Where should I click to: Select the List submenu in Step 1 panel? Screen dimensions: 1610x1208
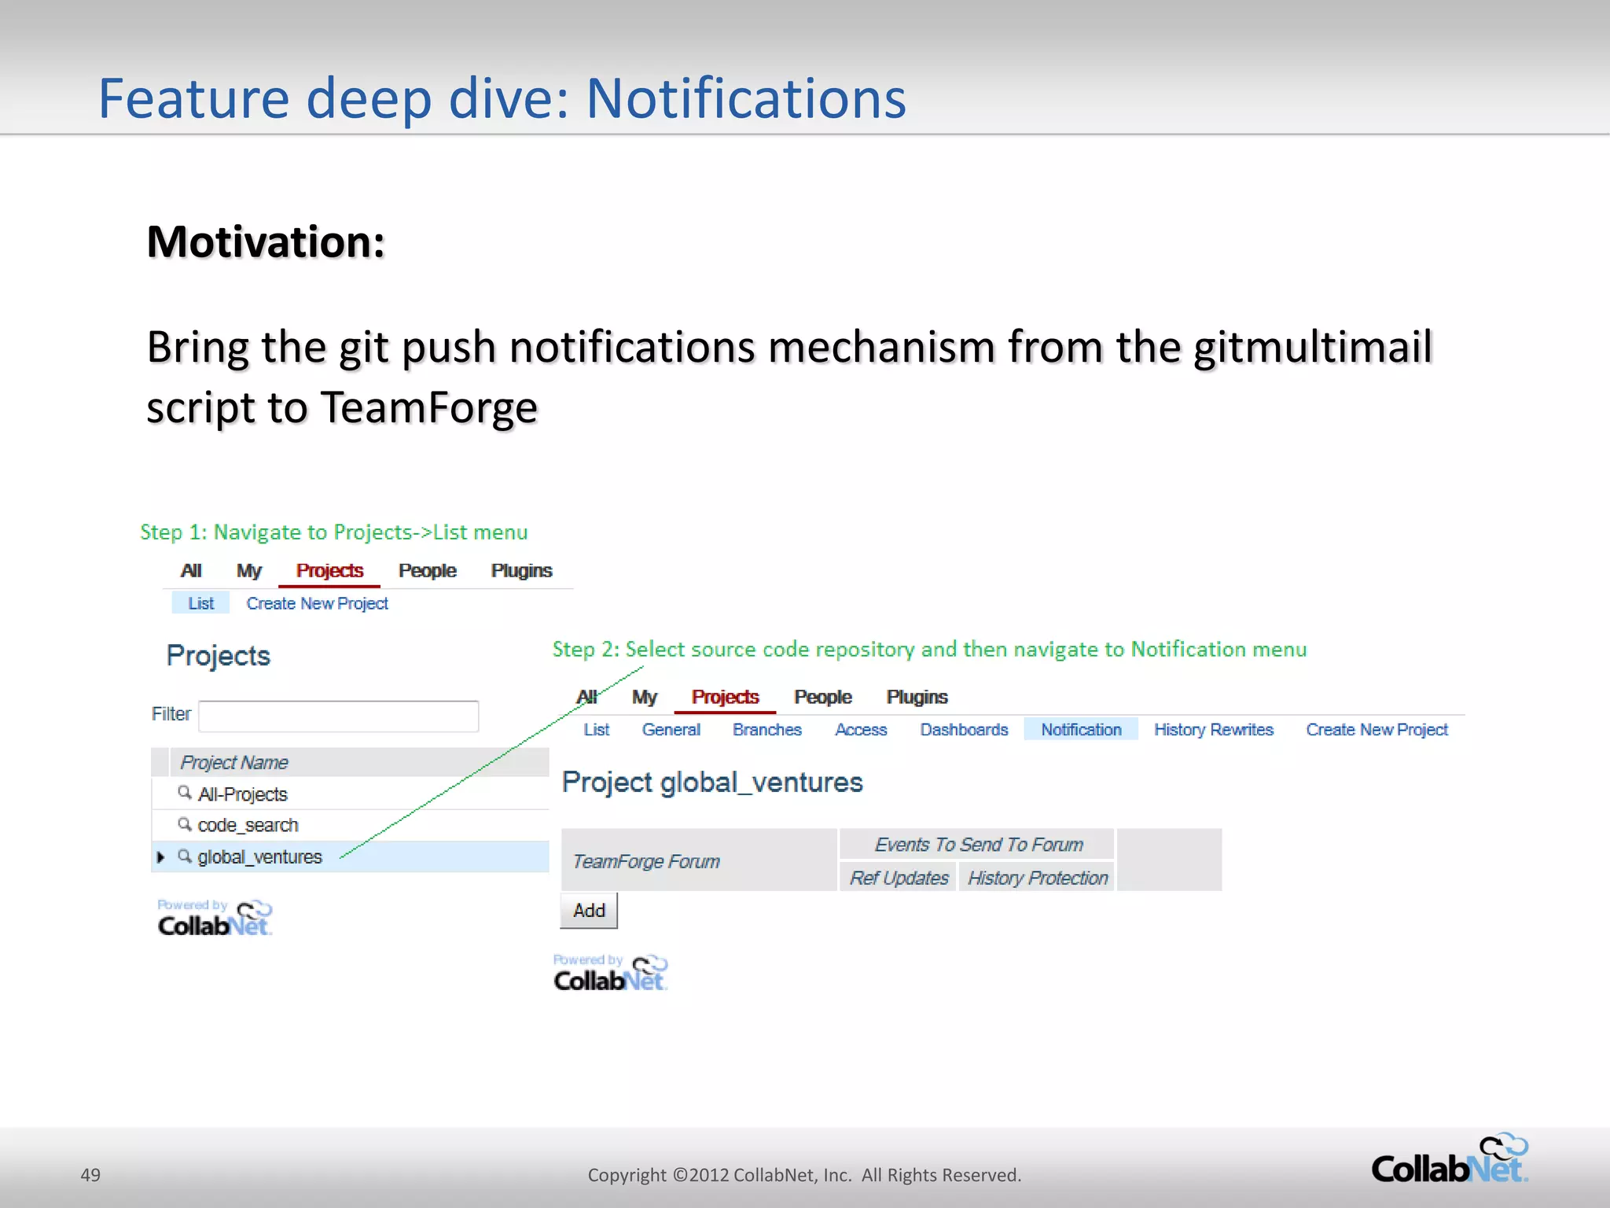click(x=200, y=603)
